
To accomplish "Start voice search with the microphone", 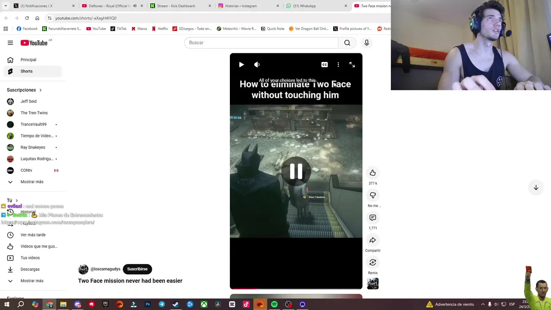I will (367, 43).
